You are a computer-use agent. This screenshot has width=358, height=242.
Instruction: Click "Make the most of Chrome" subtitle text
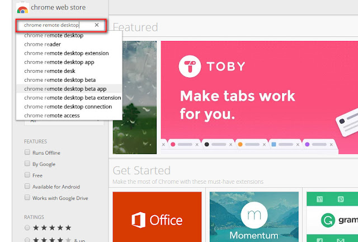(x=188, y=182)
